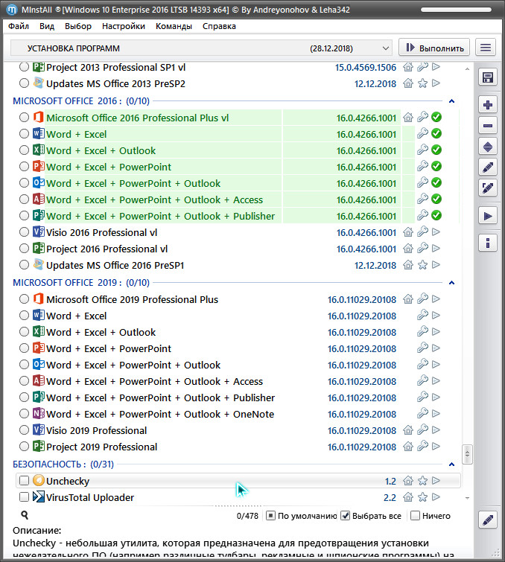The height and width of the screenshot is (562, 505).
Task: Open the Настройки menu
Action: click(x=124, y=26)
